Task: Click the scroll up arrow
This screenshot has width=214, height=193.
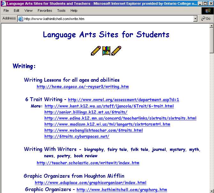Action: (211, 26)
